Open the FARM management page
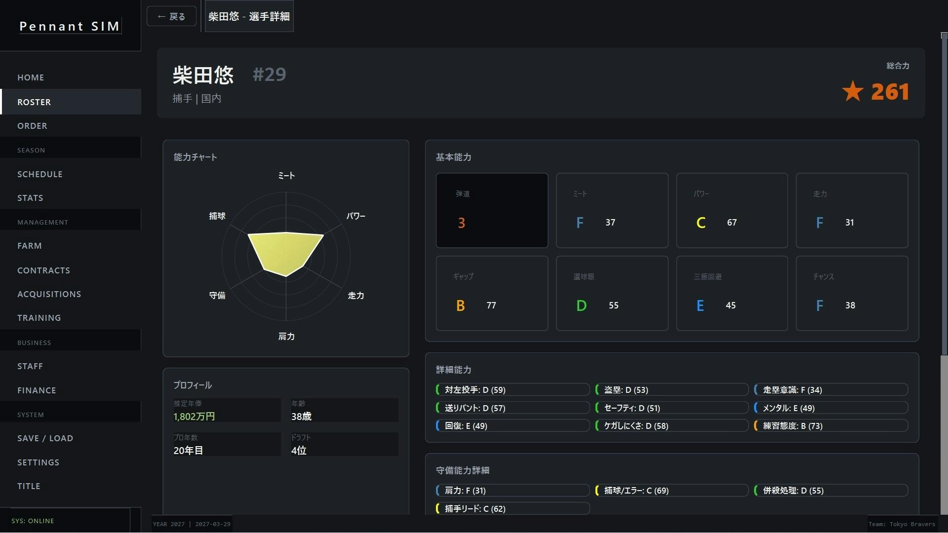This screenshot has width=948, height=533. click(x=29, y=246)
